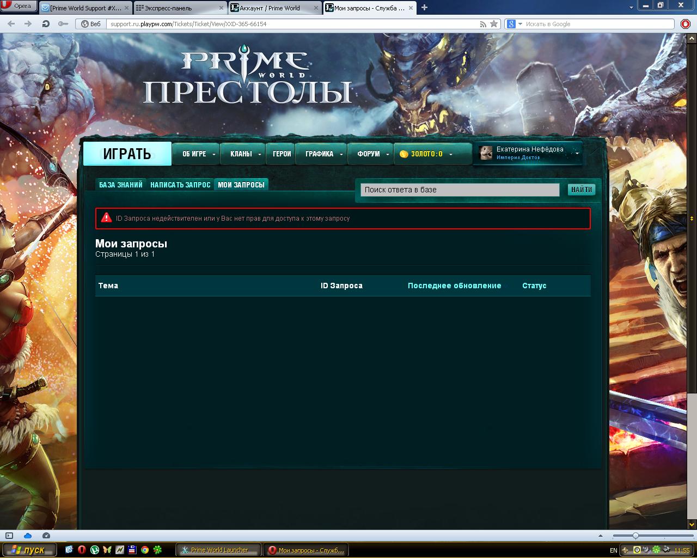Image resolution: width=697 pixels, height=558 pixels.
Task: Click the Opera Link cloud icon
Action: [x=28, y=536]
